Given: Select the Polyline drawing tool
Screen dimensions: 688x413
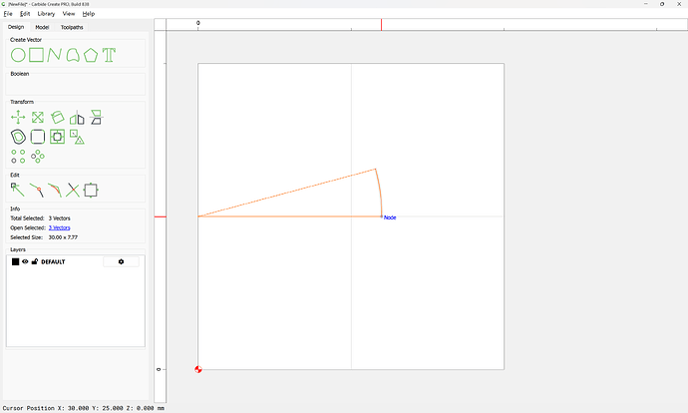Looking at the screenshot, I should [x=54, y=55].
